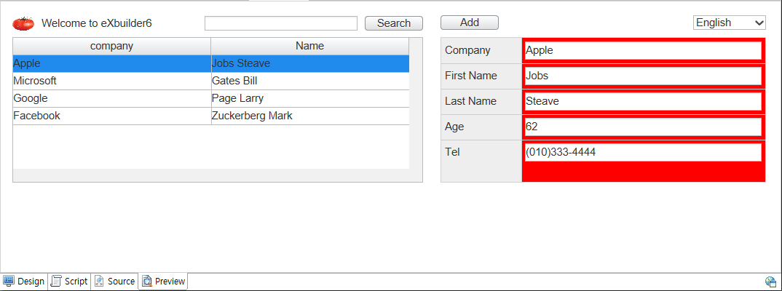Viewport: 782px width, 291px height.
Task: Click the tomato logo icon
Action: point(23,23)
